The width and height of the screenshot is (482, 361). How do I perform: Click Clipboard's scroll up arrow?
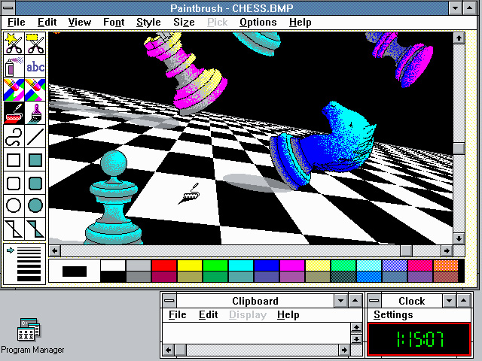[x=356, y=328]
